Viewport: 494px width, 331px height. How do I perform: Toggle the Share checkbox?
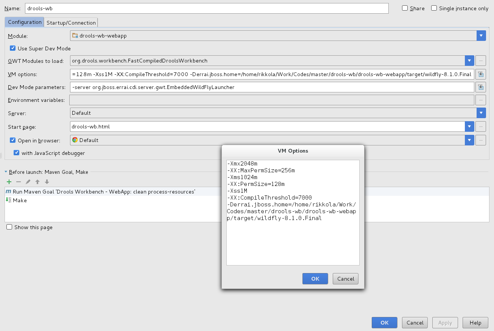point(405,8)
